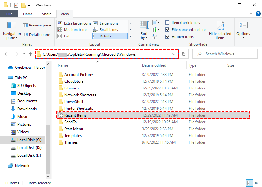Select the Recent Items folder
This screenshot has height=187, width=262.
[153, 115]
